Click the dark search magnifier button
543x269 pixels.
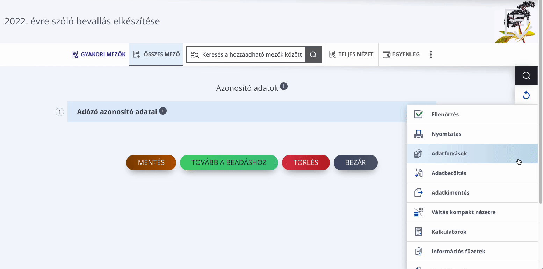313,54
